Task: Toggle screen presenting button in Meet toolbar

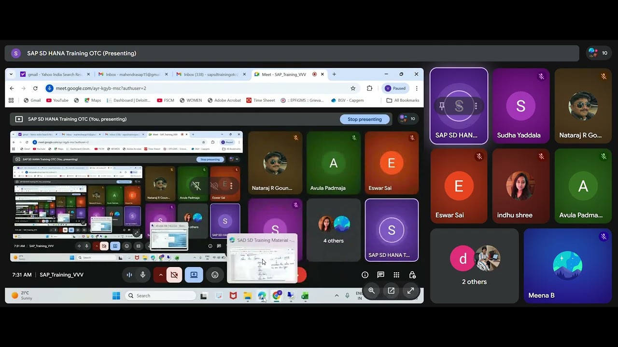Action: (x=194, y=275)
